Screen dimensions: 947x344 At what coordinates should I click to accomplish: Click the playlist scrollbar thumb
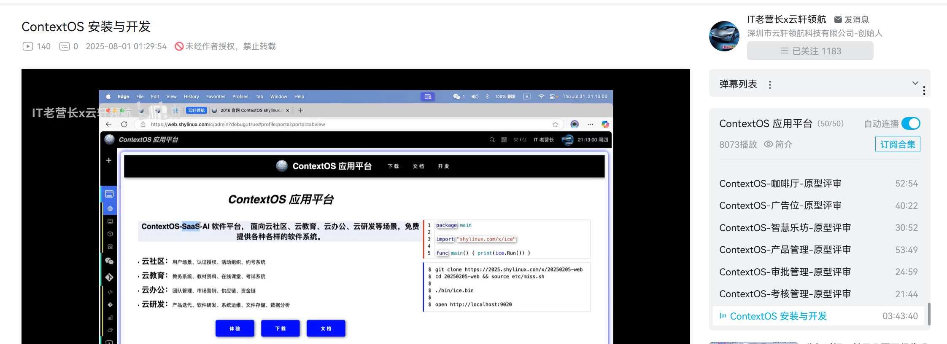click(x=929, y=314)
